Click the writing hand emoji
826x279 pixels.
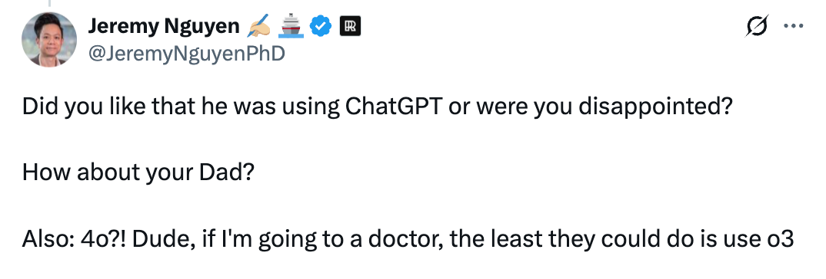260,26
